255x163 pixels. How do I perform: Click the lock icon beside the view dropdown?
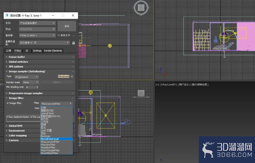point(74,43)
